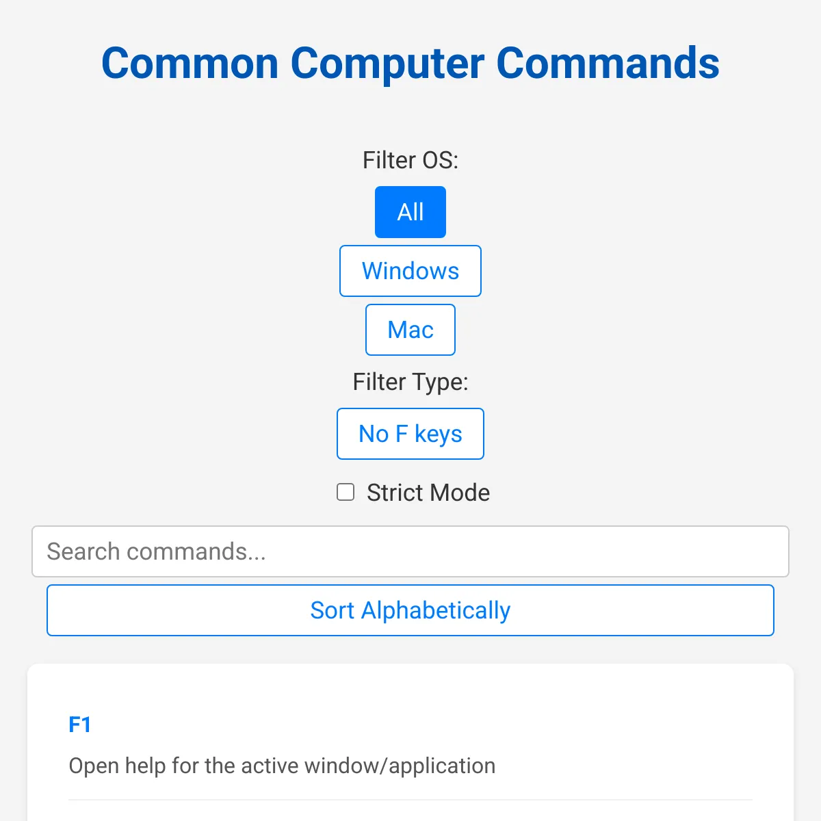Click the divider line below the F1 description
This screenshot has width=821, height=821.
point(410,800)
